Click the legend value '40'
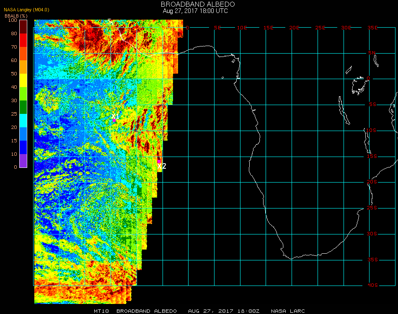Image resolution: width=398 pixels, height=314 pixels. [x=14, y=87]
